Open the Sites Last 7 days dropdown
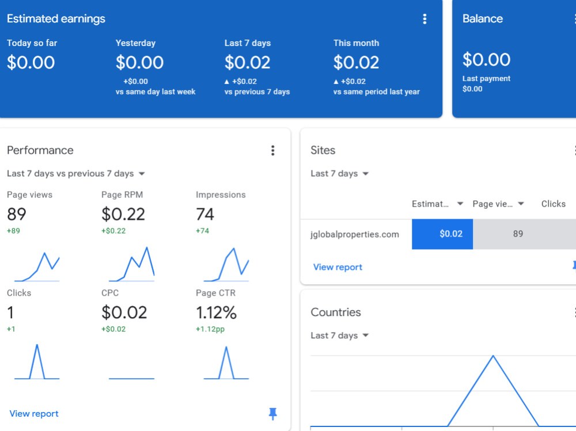The height and width of the screenshot is (431, 576). pyautogui.click(x=339, y=174)
